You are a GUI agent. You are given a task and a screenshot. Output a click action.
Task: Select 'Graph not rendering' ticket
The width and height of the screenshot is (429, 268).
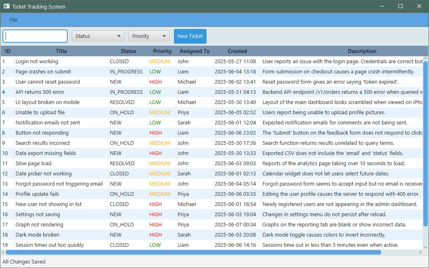click(x=40, y=225)
